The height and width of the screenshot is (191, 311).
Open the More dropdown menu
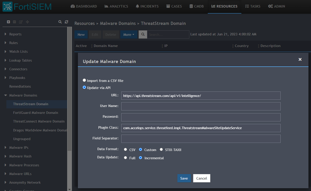pos(129,35)
